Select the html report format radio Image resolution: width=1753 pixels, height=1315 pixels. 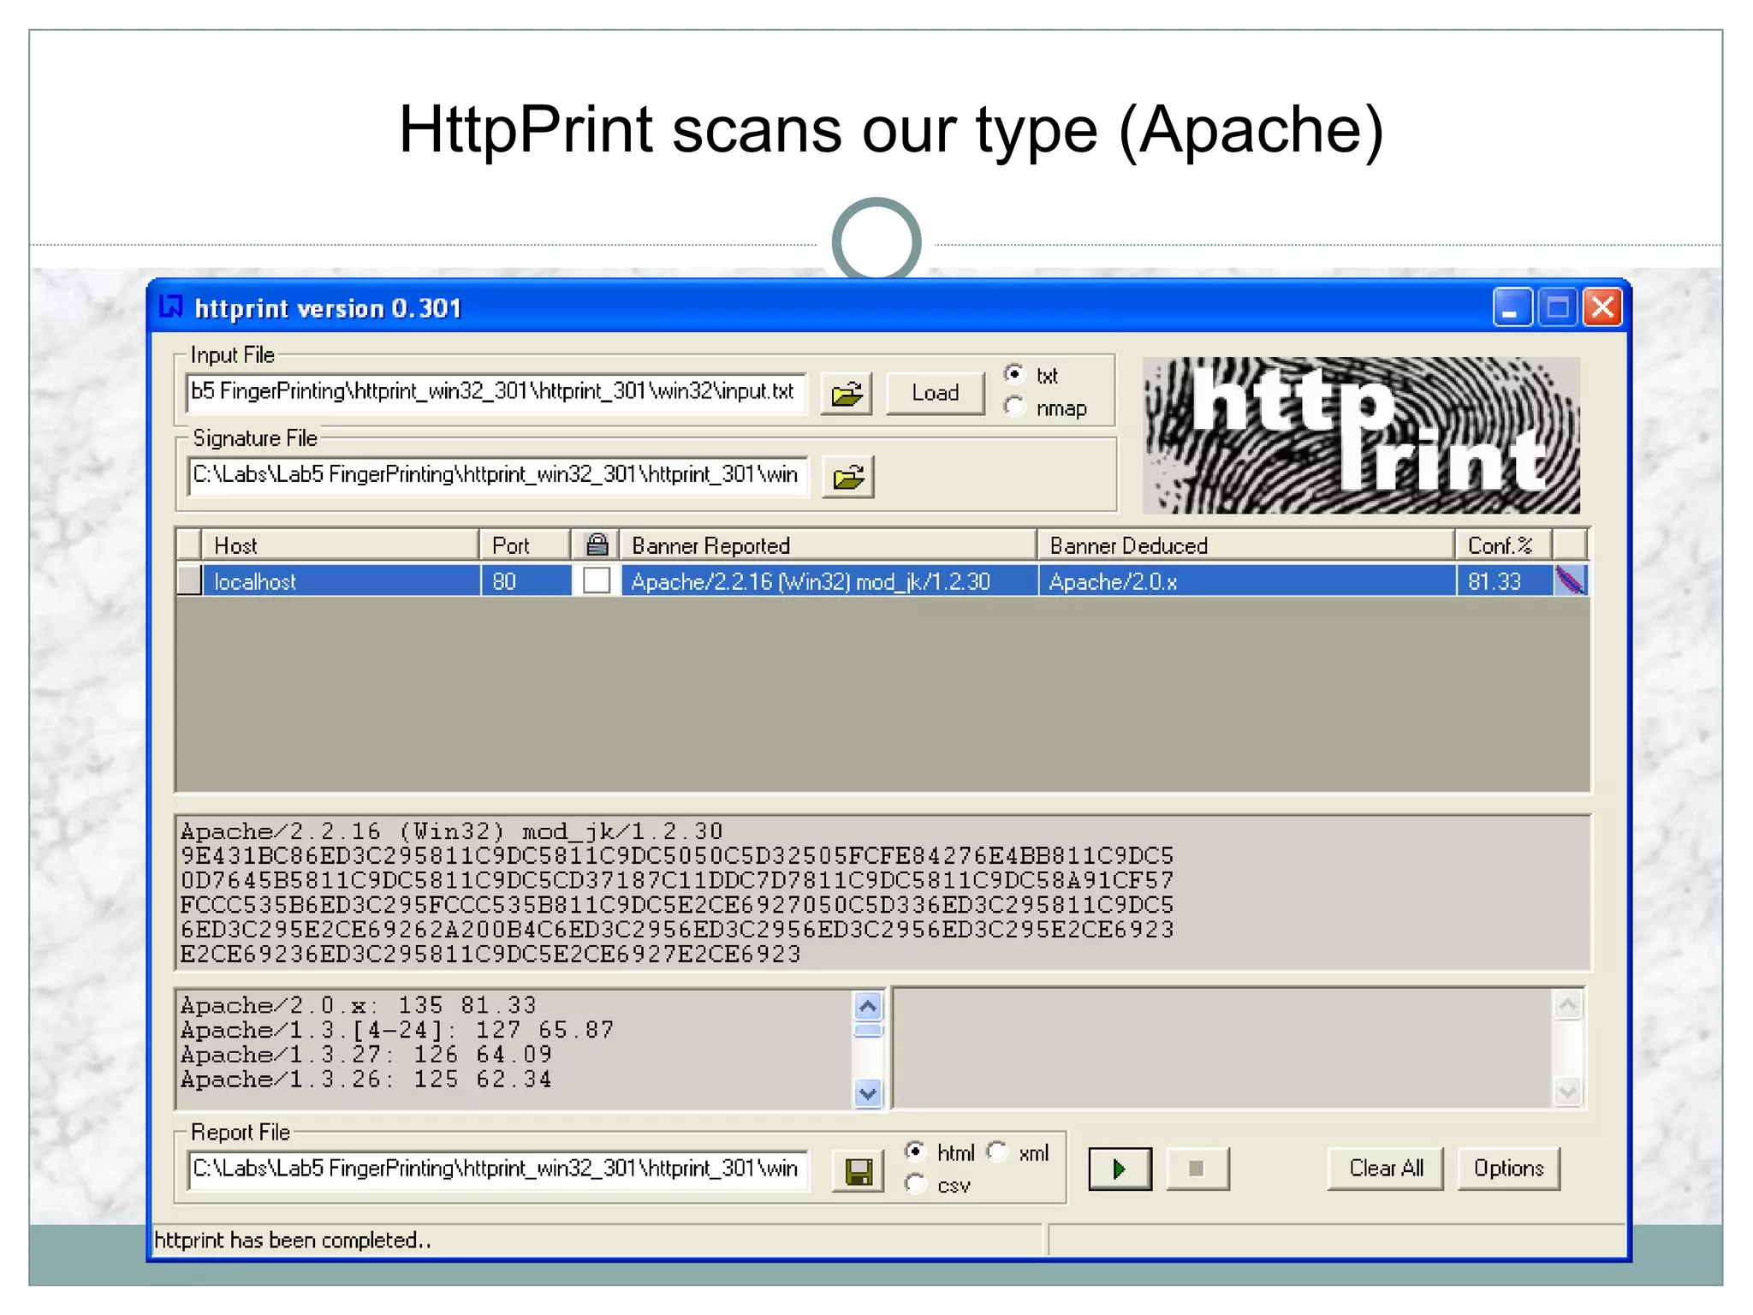point(916,1151)
